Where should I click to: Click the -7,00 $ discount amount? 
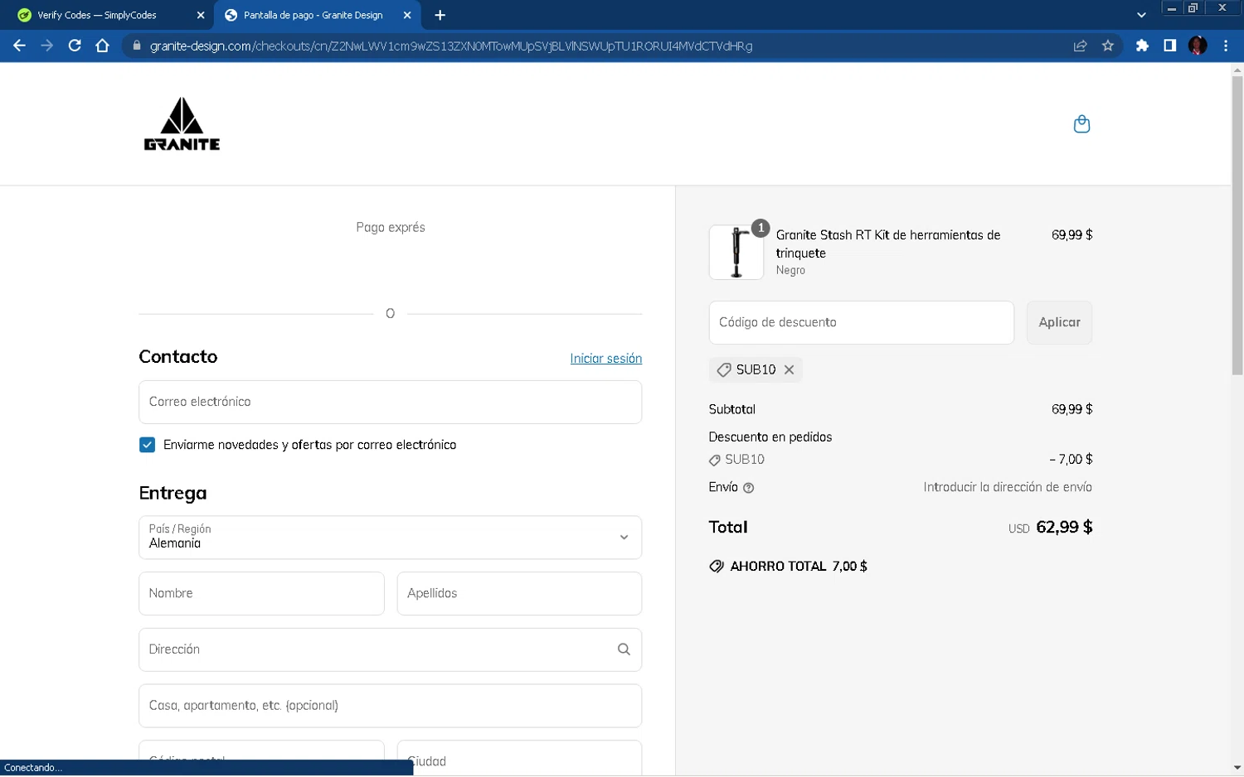[x=1071, y=460]
